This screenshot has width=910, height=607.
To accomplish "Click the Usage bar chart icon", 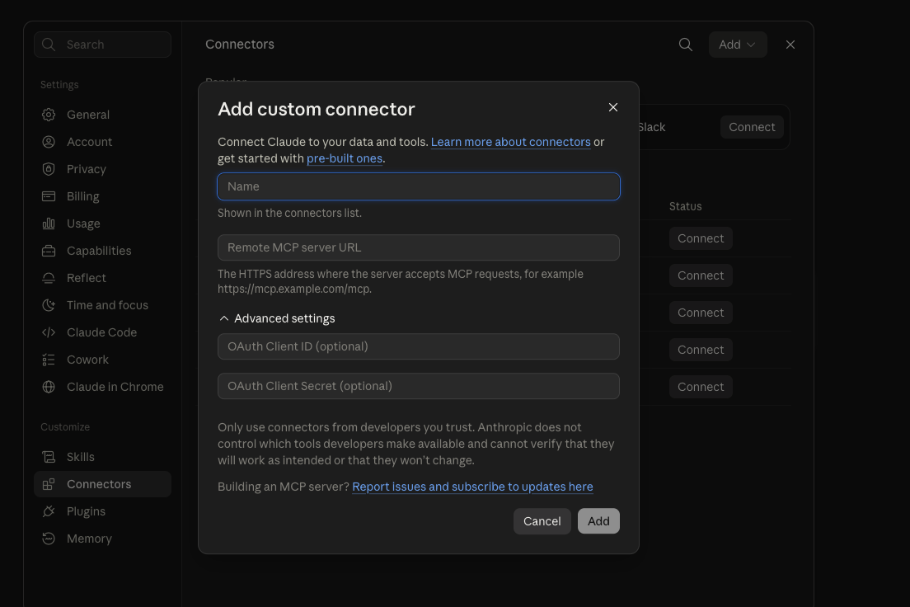I will point(49,224).
